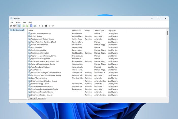Viewport: 178px width, 119px height.
Task: Click the Export List toolbar icon
Action: (x=27, y=26)
